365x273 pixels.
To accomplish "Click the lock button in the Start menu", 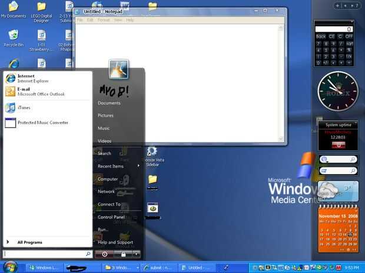I will 124,254.
